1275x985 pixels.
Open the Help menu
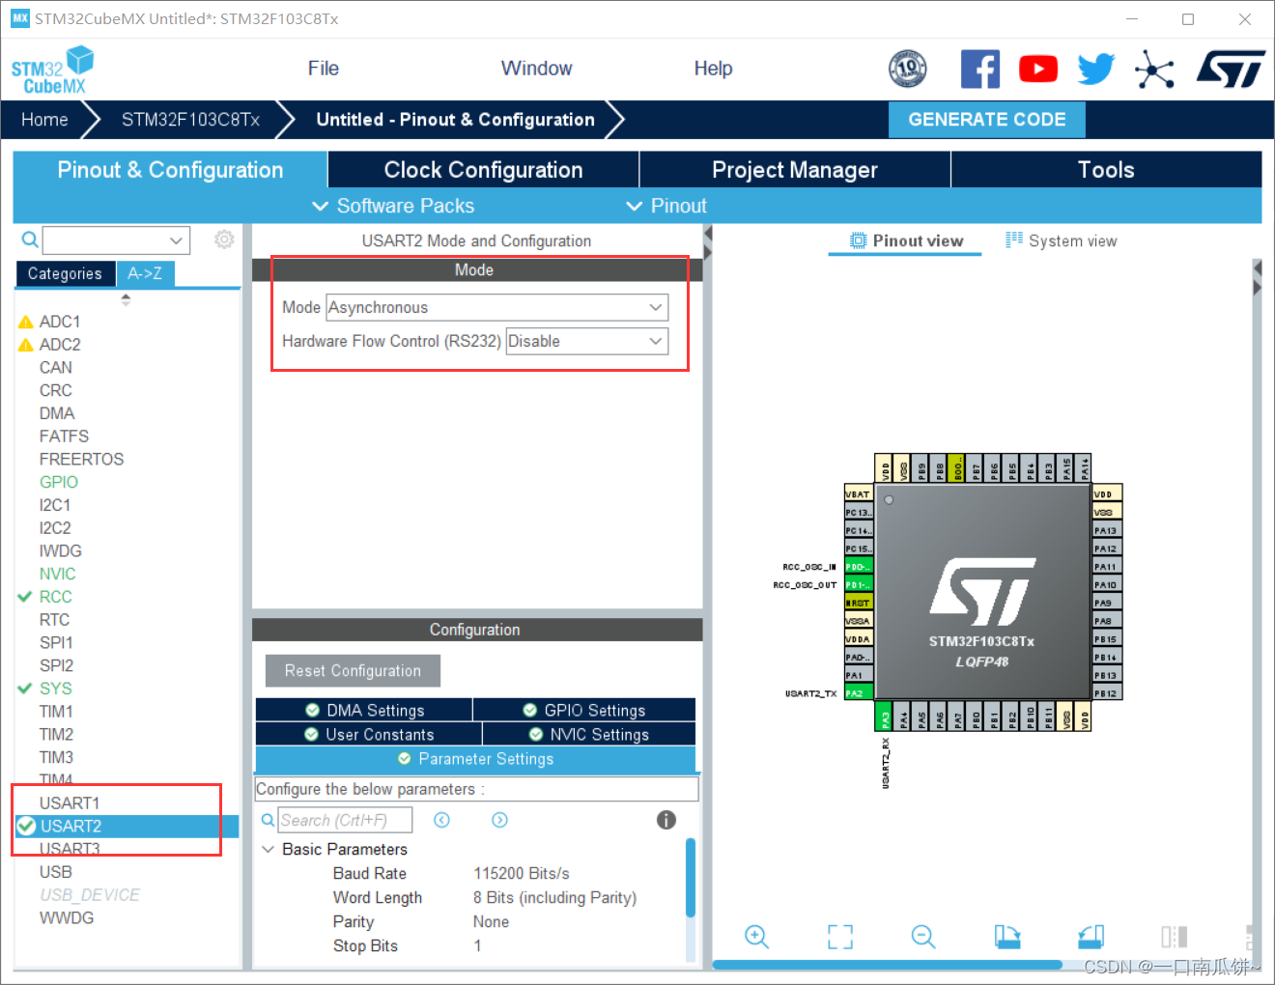point(713,69)
